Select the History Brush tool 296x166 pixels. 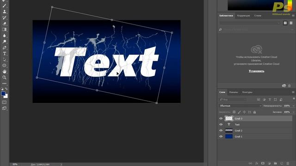tap(4, 18)
